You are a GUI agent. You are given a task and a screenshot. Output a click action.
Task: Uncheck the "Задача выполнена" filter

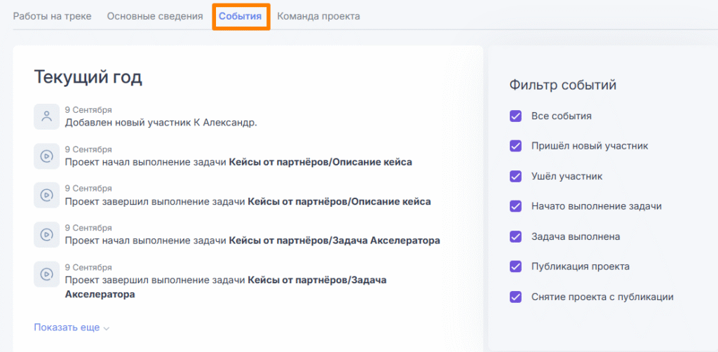click(x=516, y=237)
